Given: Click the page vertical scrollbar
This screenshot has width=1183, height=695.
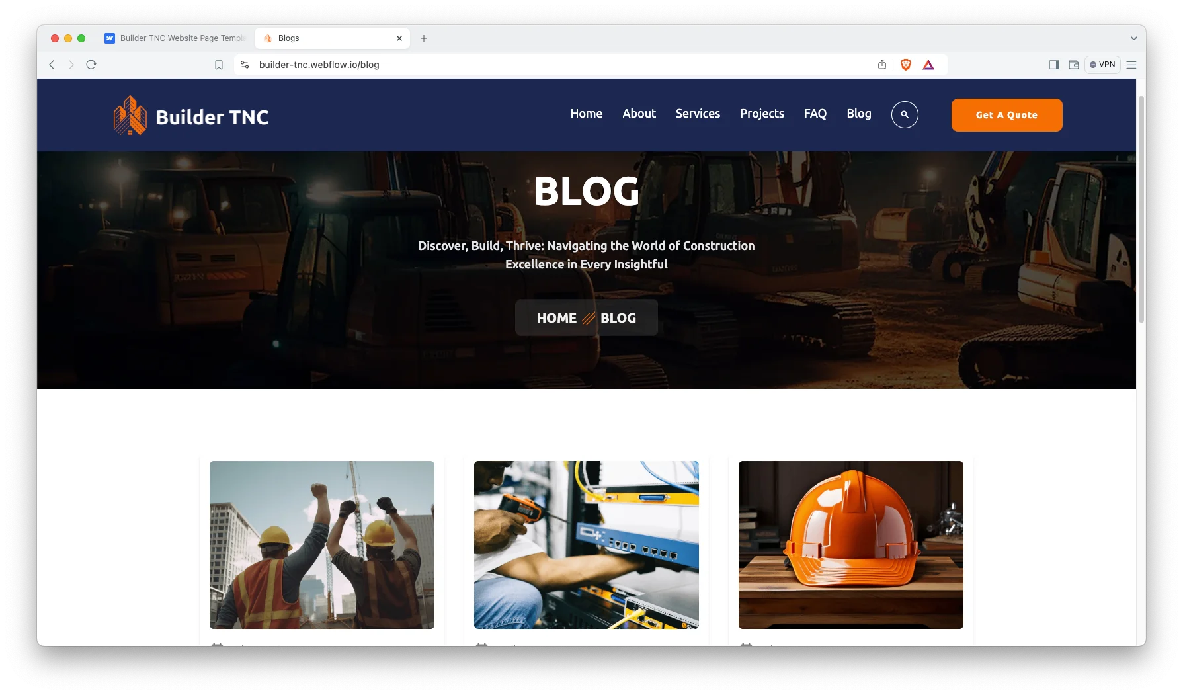Looking at the screenshot, I should pyautogui.click(x=1141, y=209).
